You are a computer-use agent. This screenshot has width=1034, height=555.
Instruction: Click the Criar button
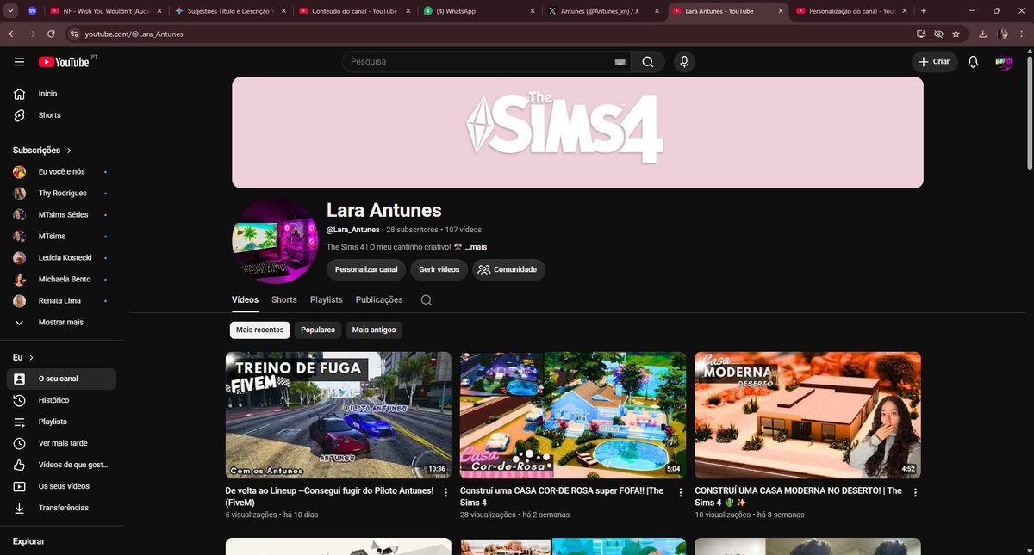click(935, 62)
